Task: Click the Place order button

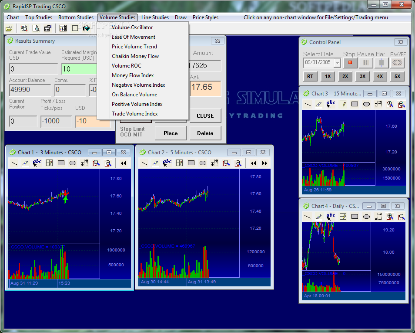Action: [171, 133]
